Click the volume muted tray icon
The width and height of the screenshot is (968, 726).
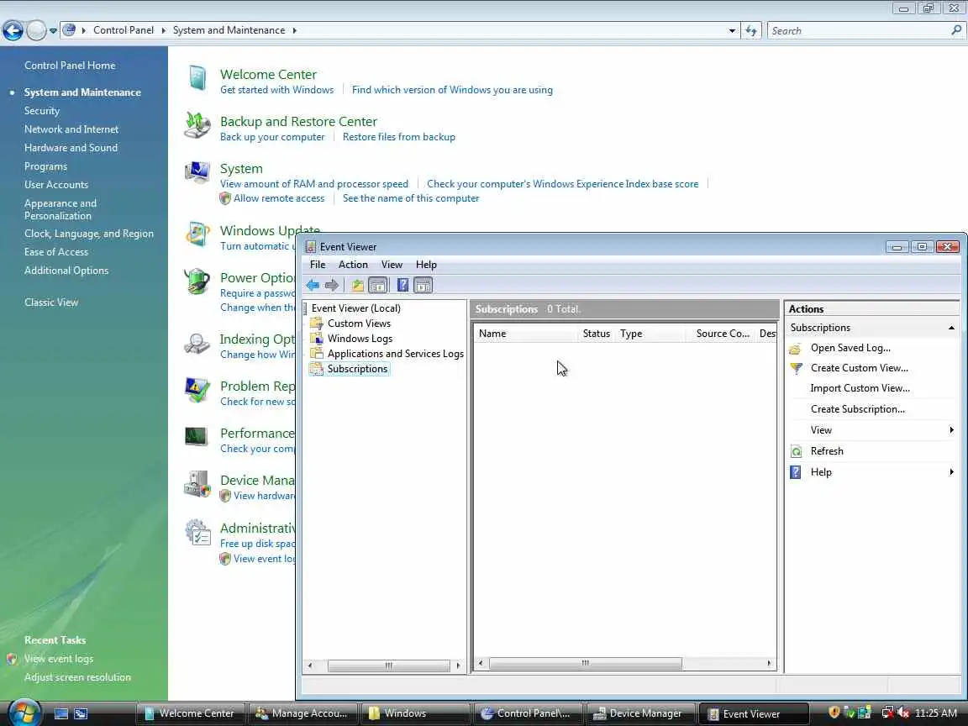903,713
